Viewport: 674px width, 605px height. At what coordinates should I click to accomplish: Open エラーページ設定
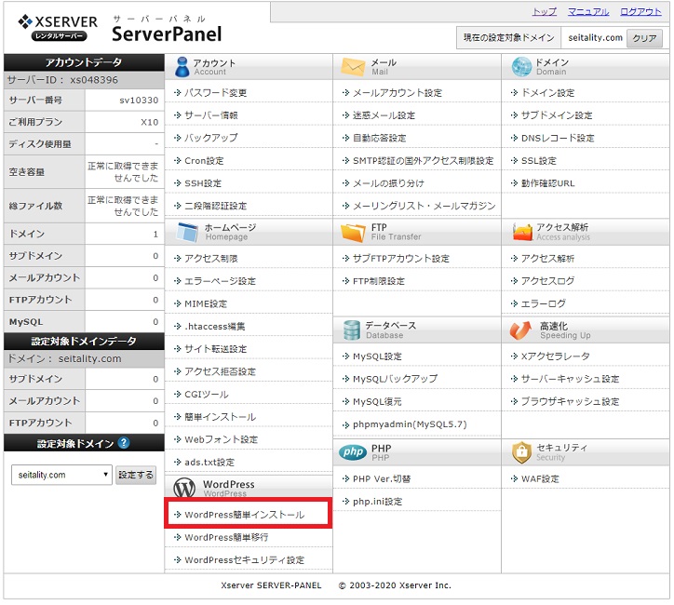coord(220,281)
